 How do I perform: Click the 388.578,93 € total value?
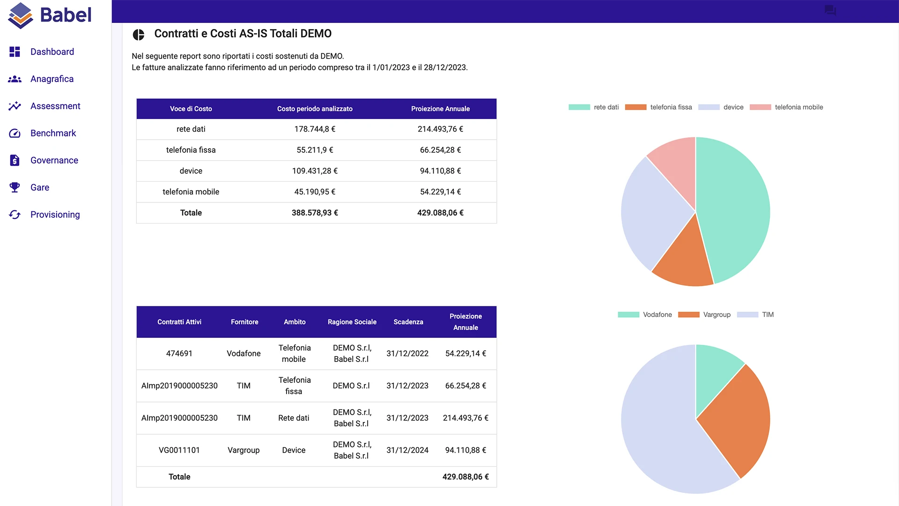[315, 213]
